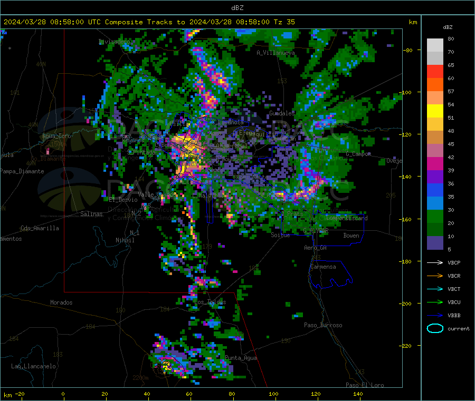Click the Pampa_Diamante map label

coord(22,171)
